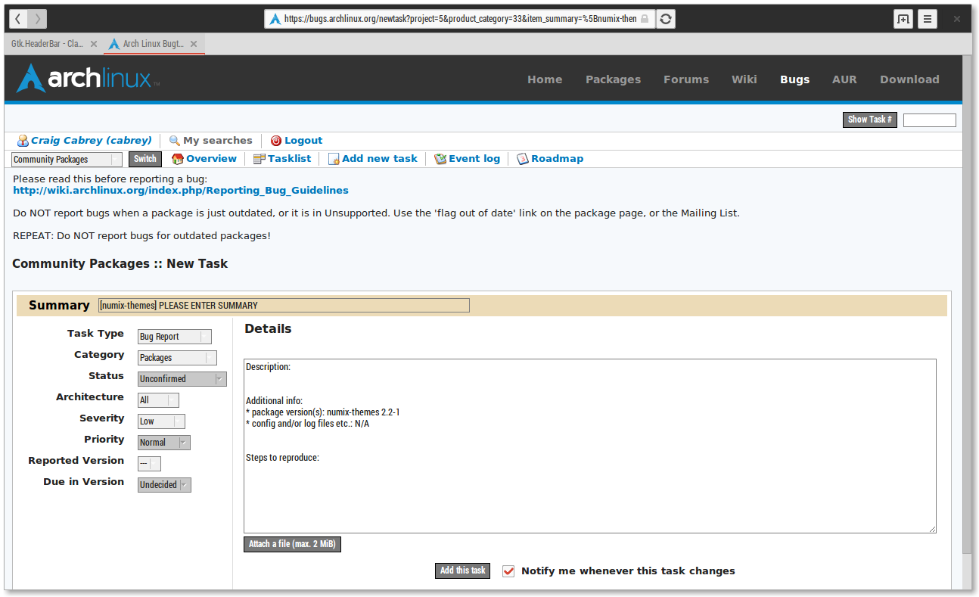Toggle notify me whenever task changes checkbox
The image size is (979, 597).
[508, 571]
